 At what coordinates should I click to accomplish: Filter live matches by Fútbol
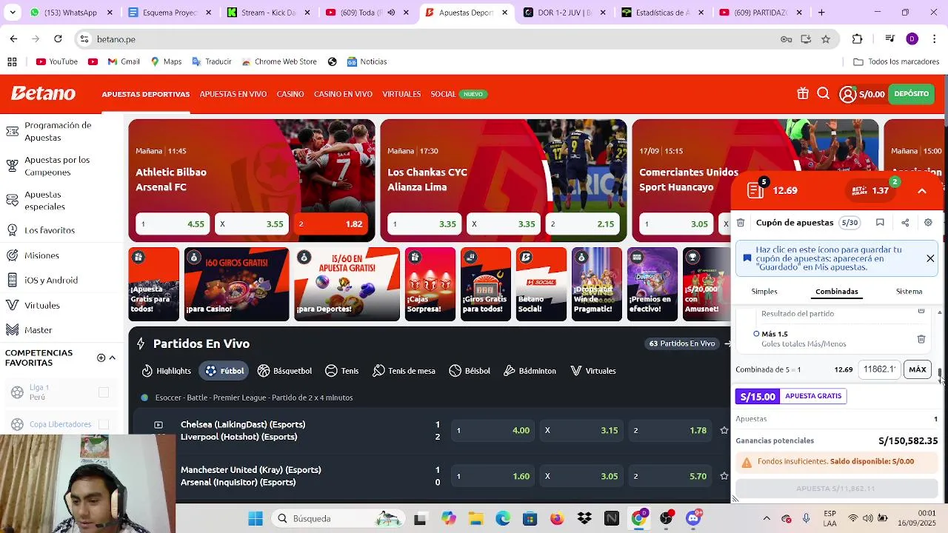coord(224,371)
